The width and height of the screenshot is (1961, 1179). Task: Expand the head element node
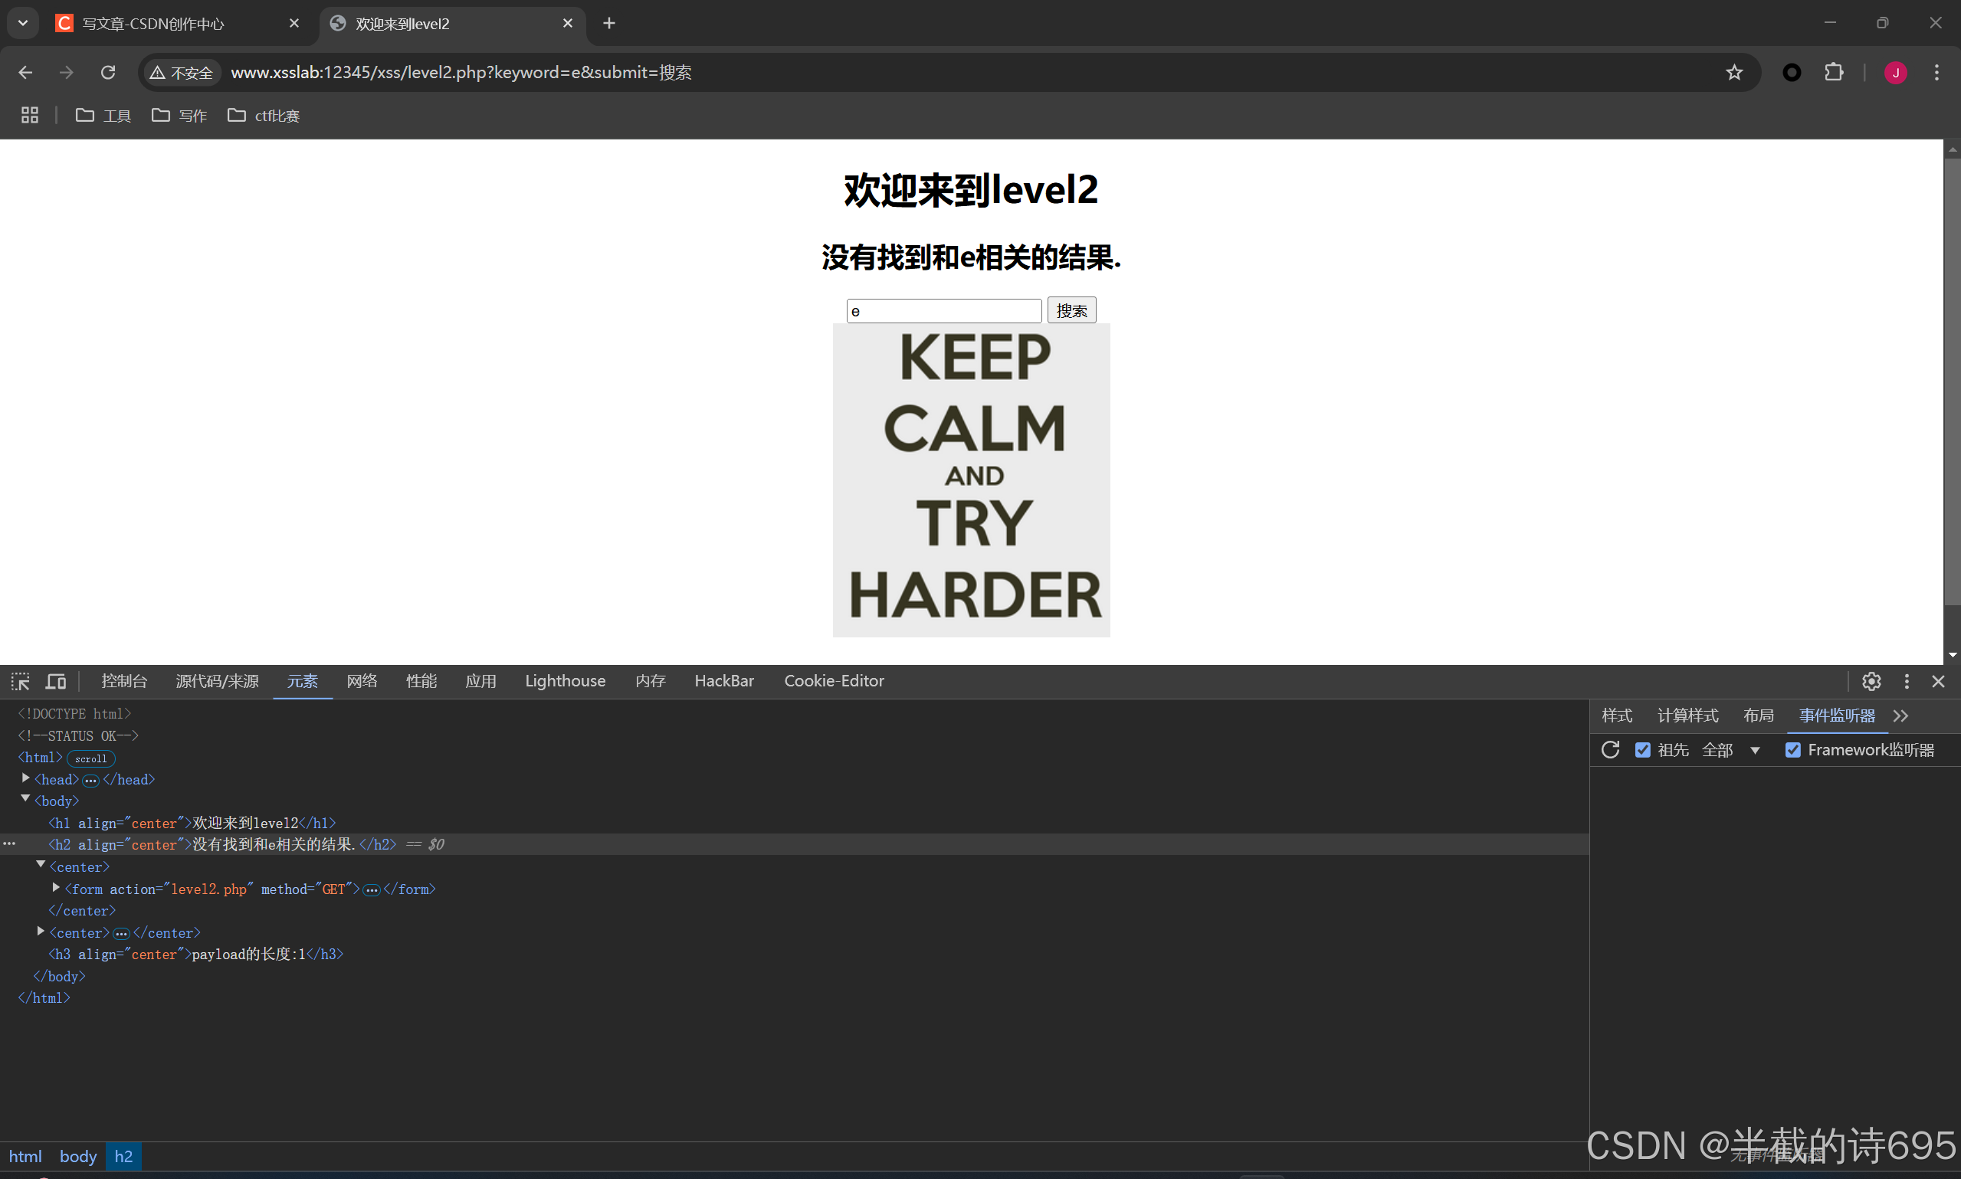coord(25,778)
